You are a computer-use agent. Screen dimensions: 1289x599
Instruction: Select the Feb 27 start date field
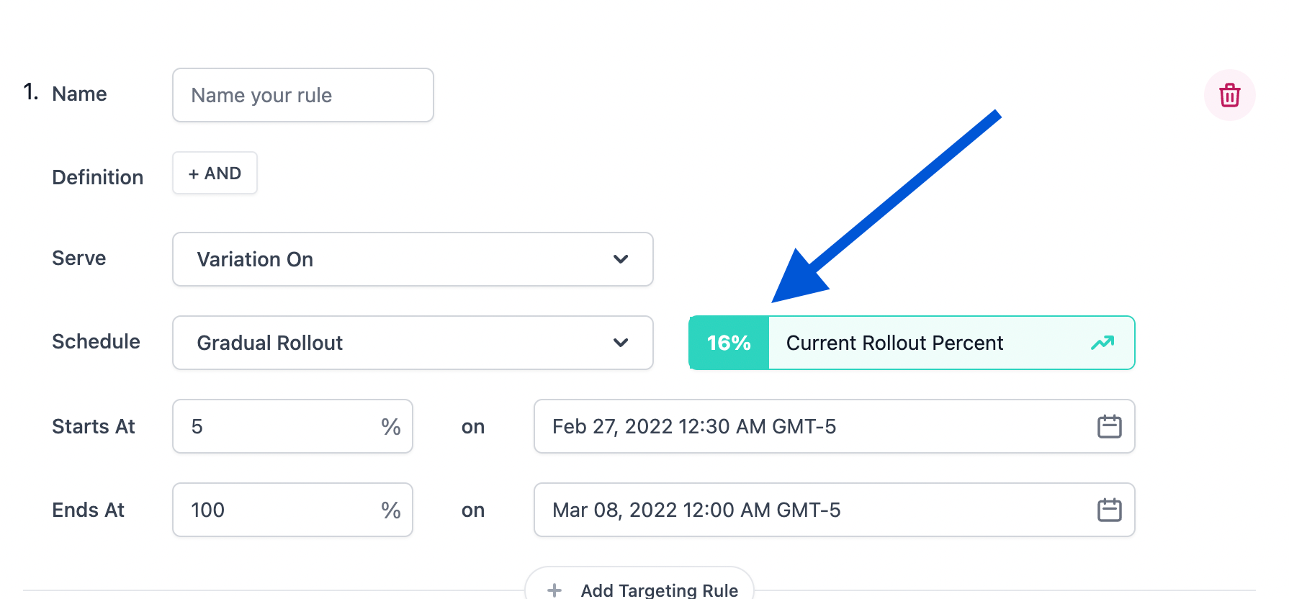tap(792, 426)
